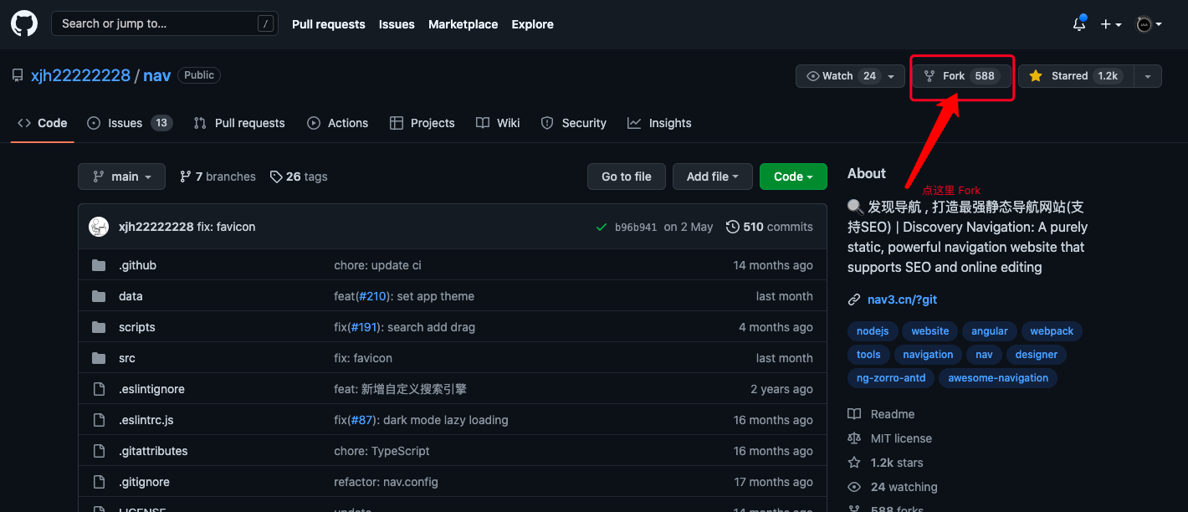Viewport: 1188px width, 512px height.
Task: Open the fix: favicon latest commit message
Action: click(x=226, y=227)
